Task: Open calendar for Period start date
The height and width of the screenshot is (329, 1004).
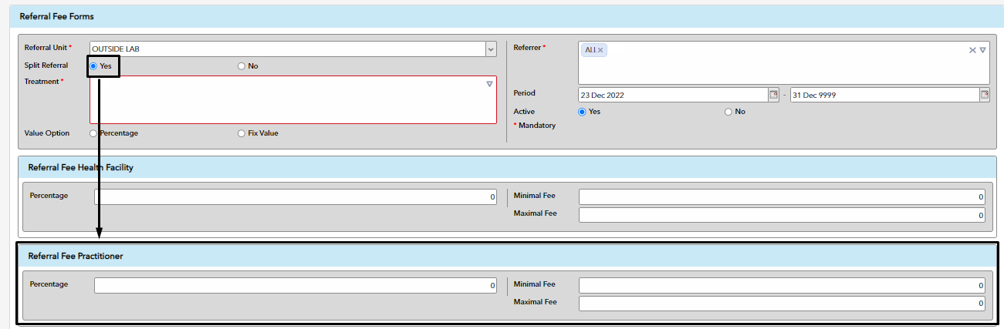Action: tap(773, 95)
